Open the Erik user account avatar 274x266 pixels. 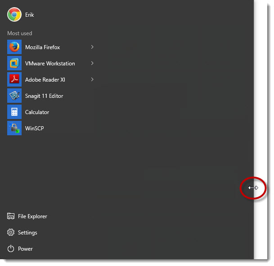pyautogui.click(x=14, y=14)
